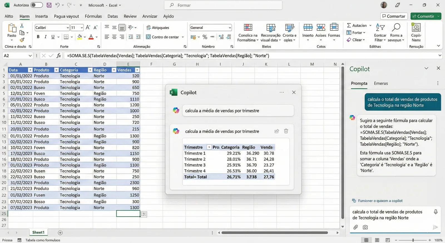The image size is (445, 243).
Task: Open the three dots menu in Copilot dialog
Action: (282, 92)
